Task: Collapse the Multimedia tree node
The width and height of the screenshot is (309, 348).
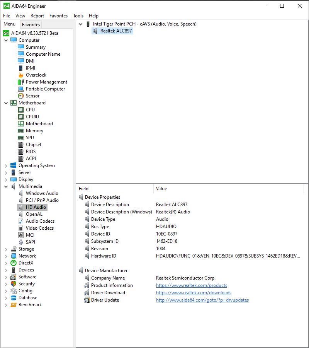Action: tap(6, 186)
